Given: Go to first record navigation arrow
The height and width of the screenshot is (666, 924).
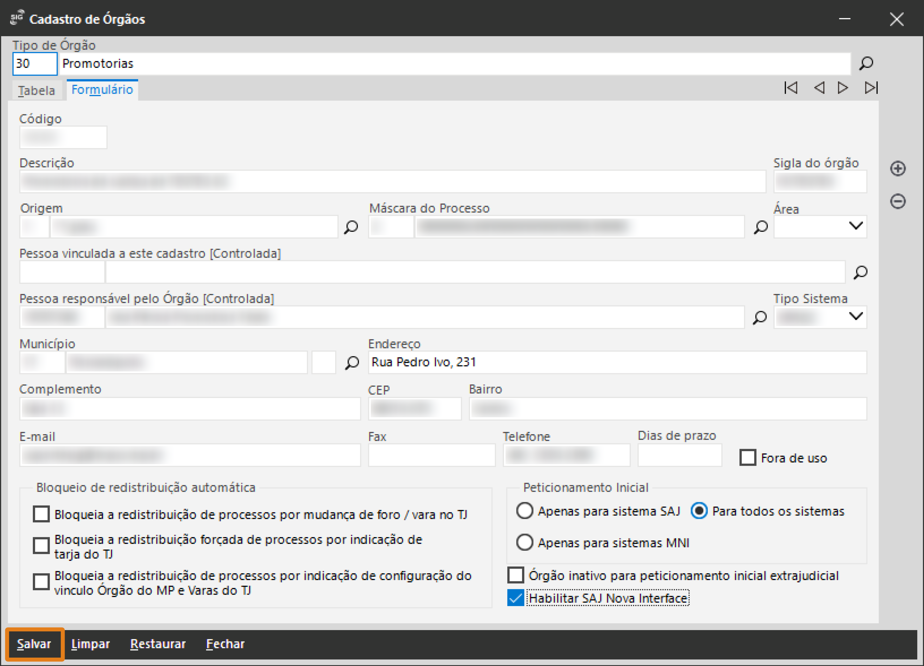Looking at the screenshot, I should point(791,88).
